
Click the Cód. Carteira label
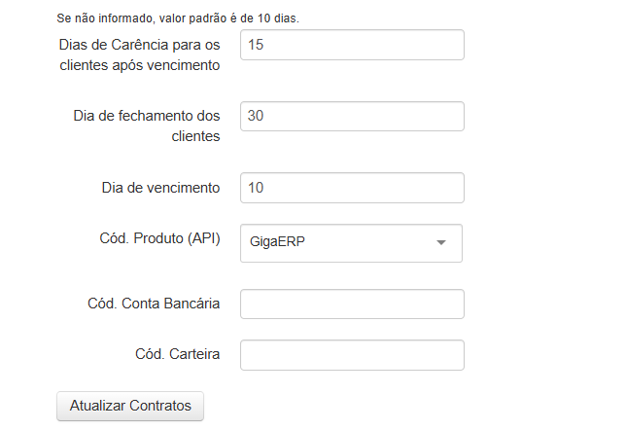point(177,355)
